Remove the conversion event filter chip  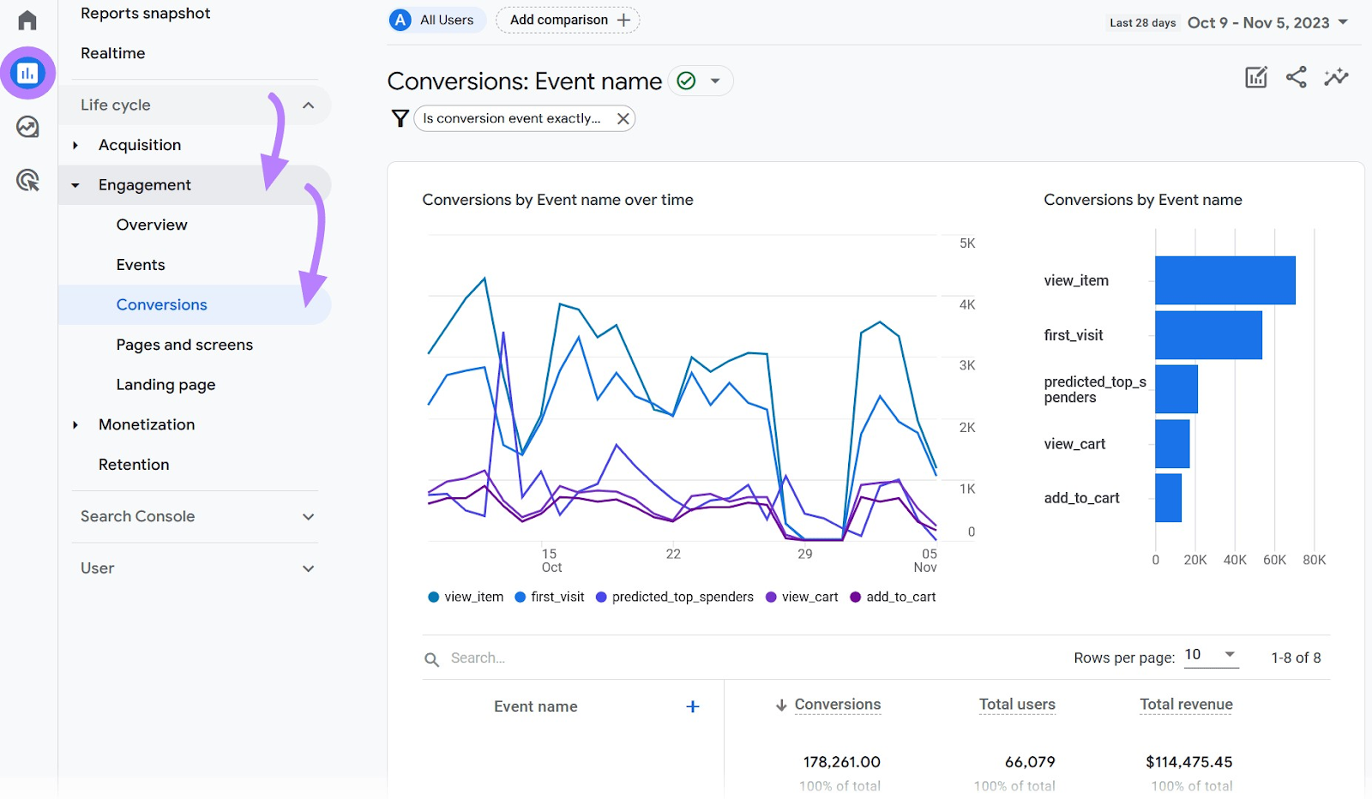pyautogui.click(x=623, y=118)
